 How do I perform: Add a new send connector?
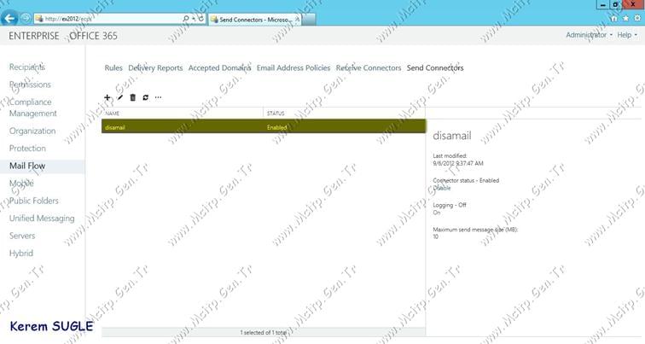[x=107, y=97]
